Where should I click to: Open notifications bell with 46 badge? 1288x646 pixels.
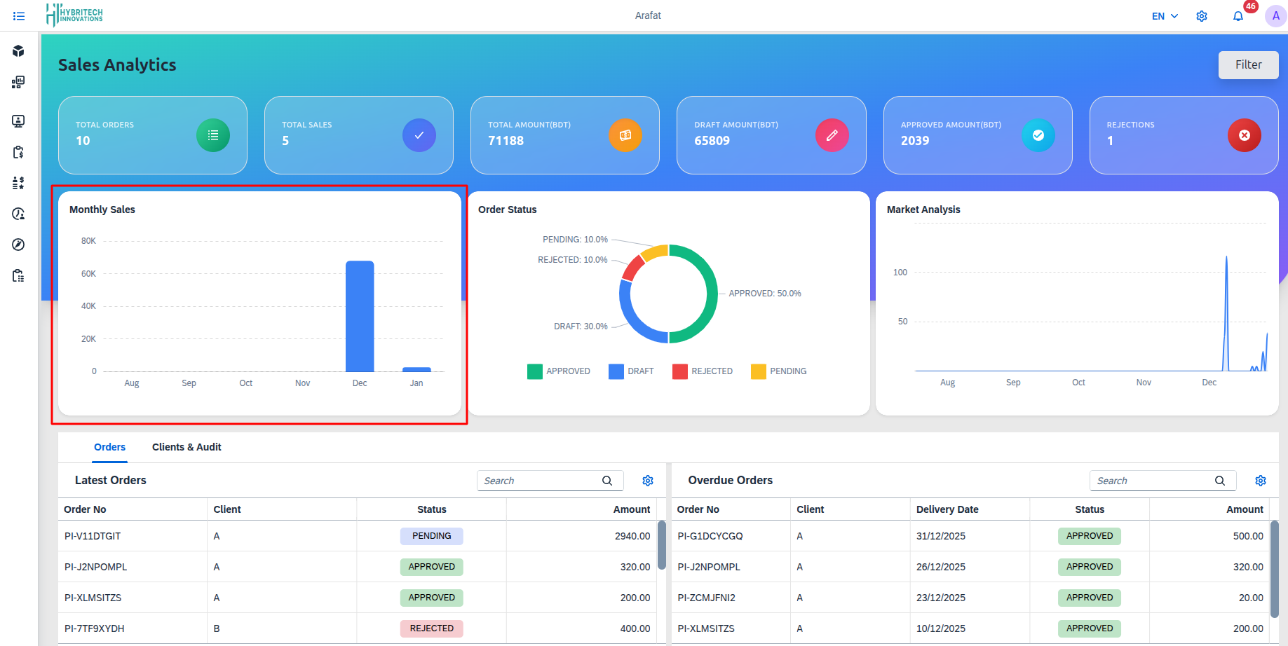(1238, 16)
